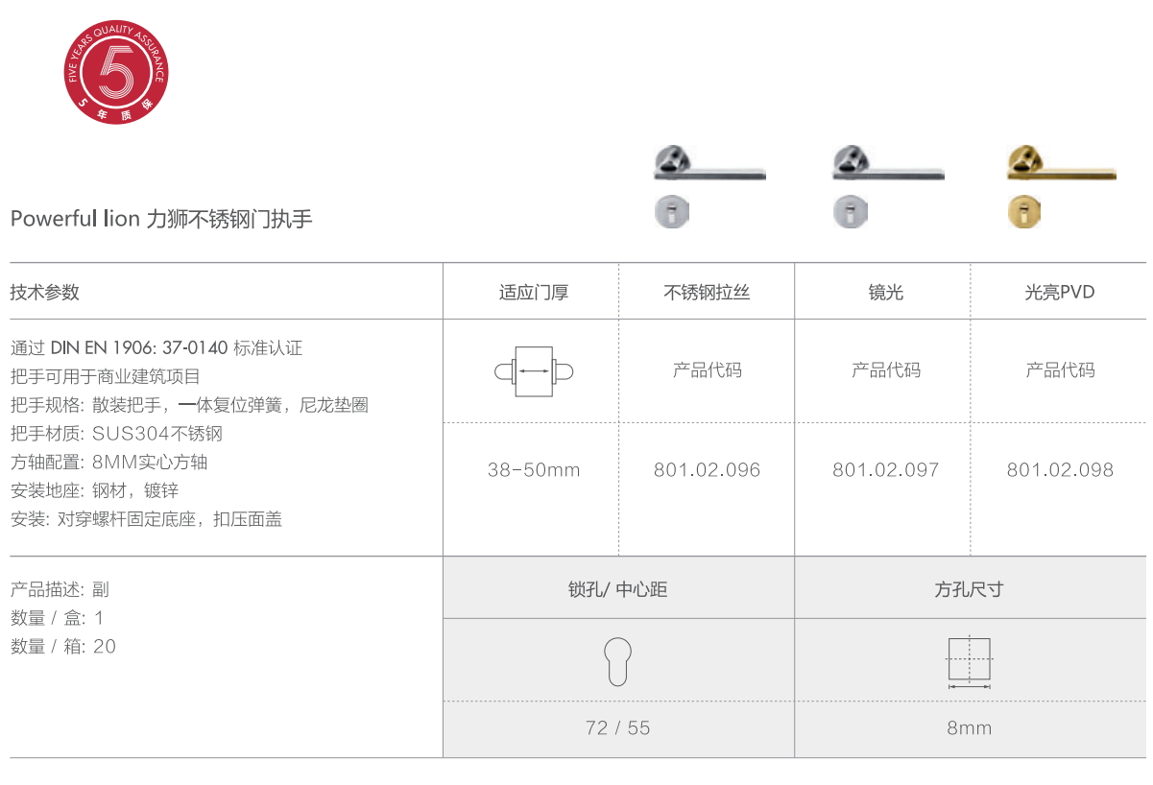
Task: Click the 方孔尺寸 header cell
Action: point(969,589)
